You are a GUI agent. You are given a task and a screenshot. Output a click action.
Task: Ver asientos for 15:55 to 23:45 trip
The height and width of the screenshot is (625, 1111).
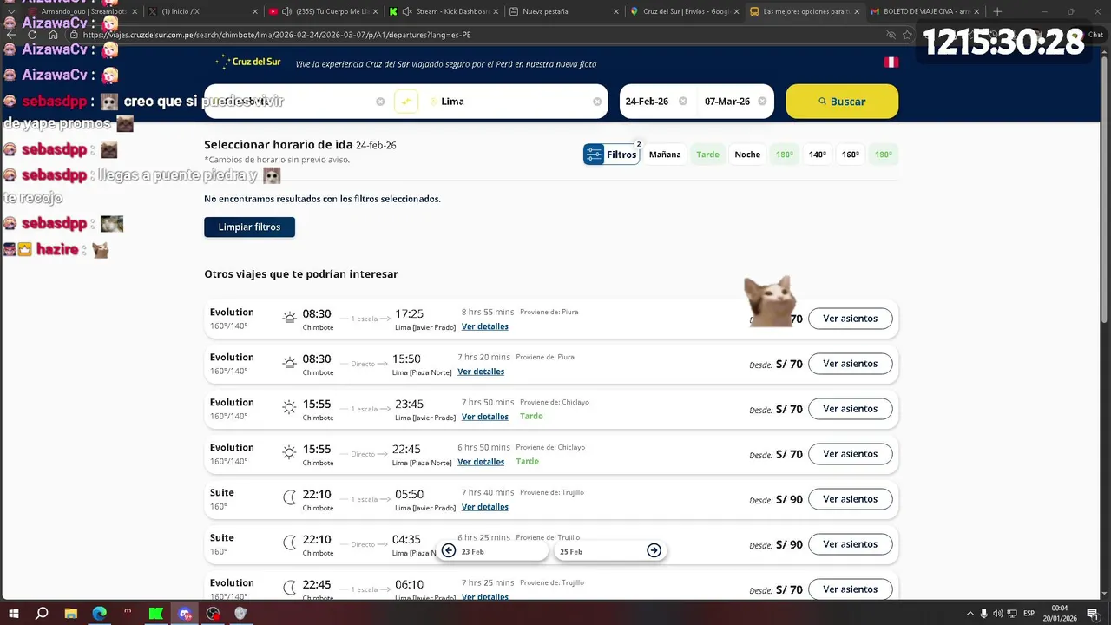click(x=850, y=409)
